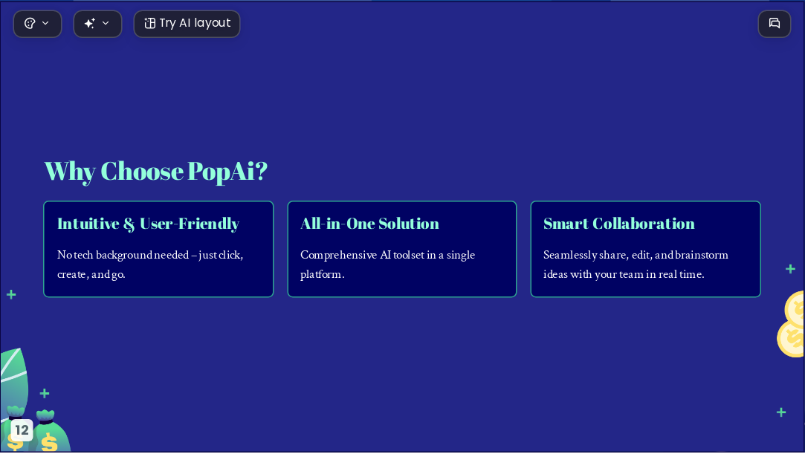Click the slide number 12 badge
Viewport: 805px width, 454px height.
(x=22, y=430)
